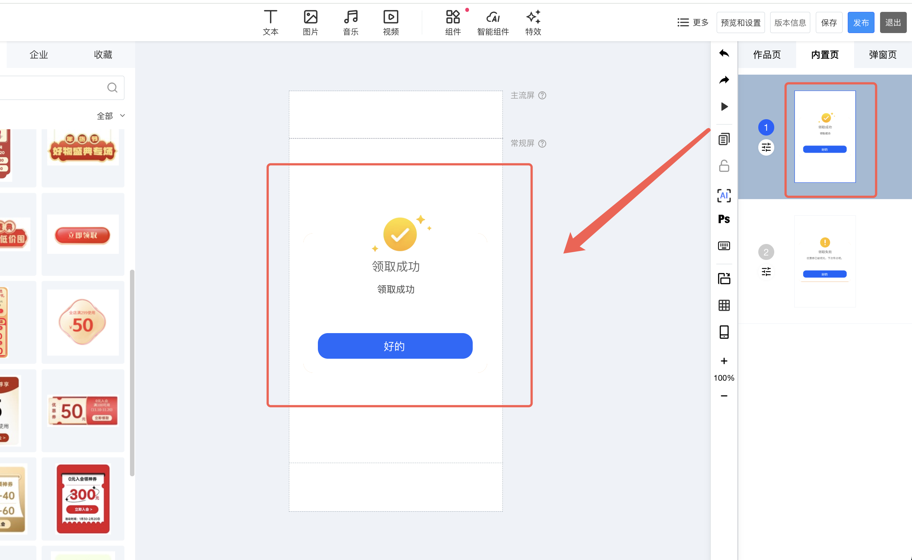Switch to the 弹窗页 tab
Screen dimensions: 912x560
[x=883, y=55]
